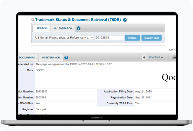Click the Download text link
Screen dimensions: 193x131
point(154,57)
